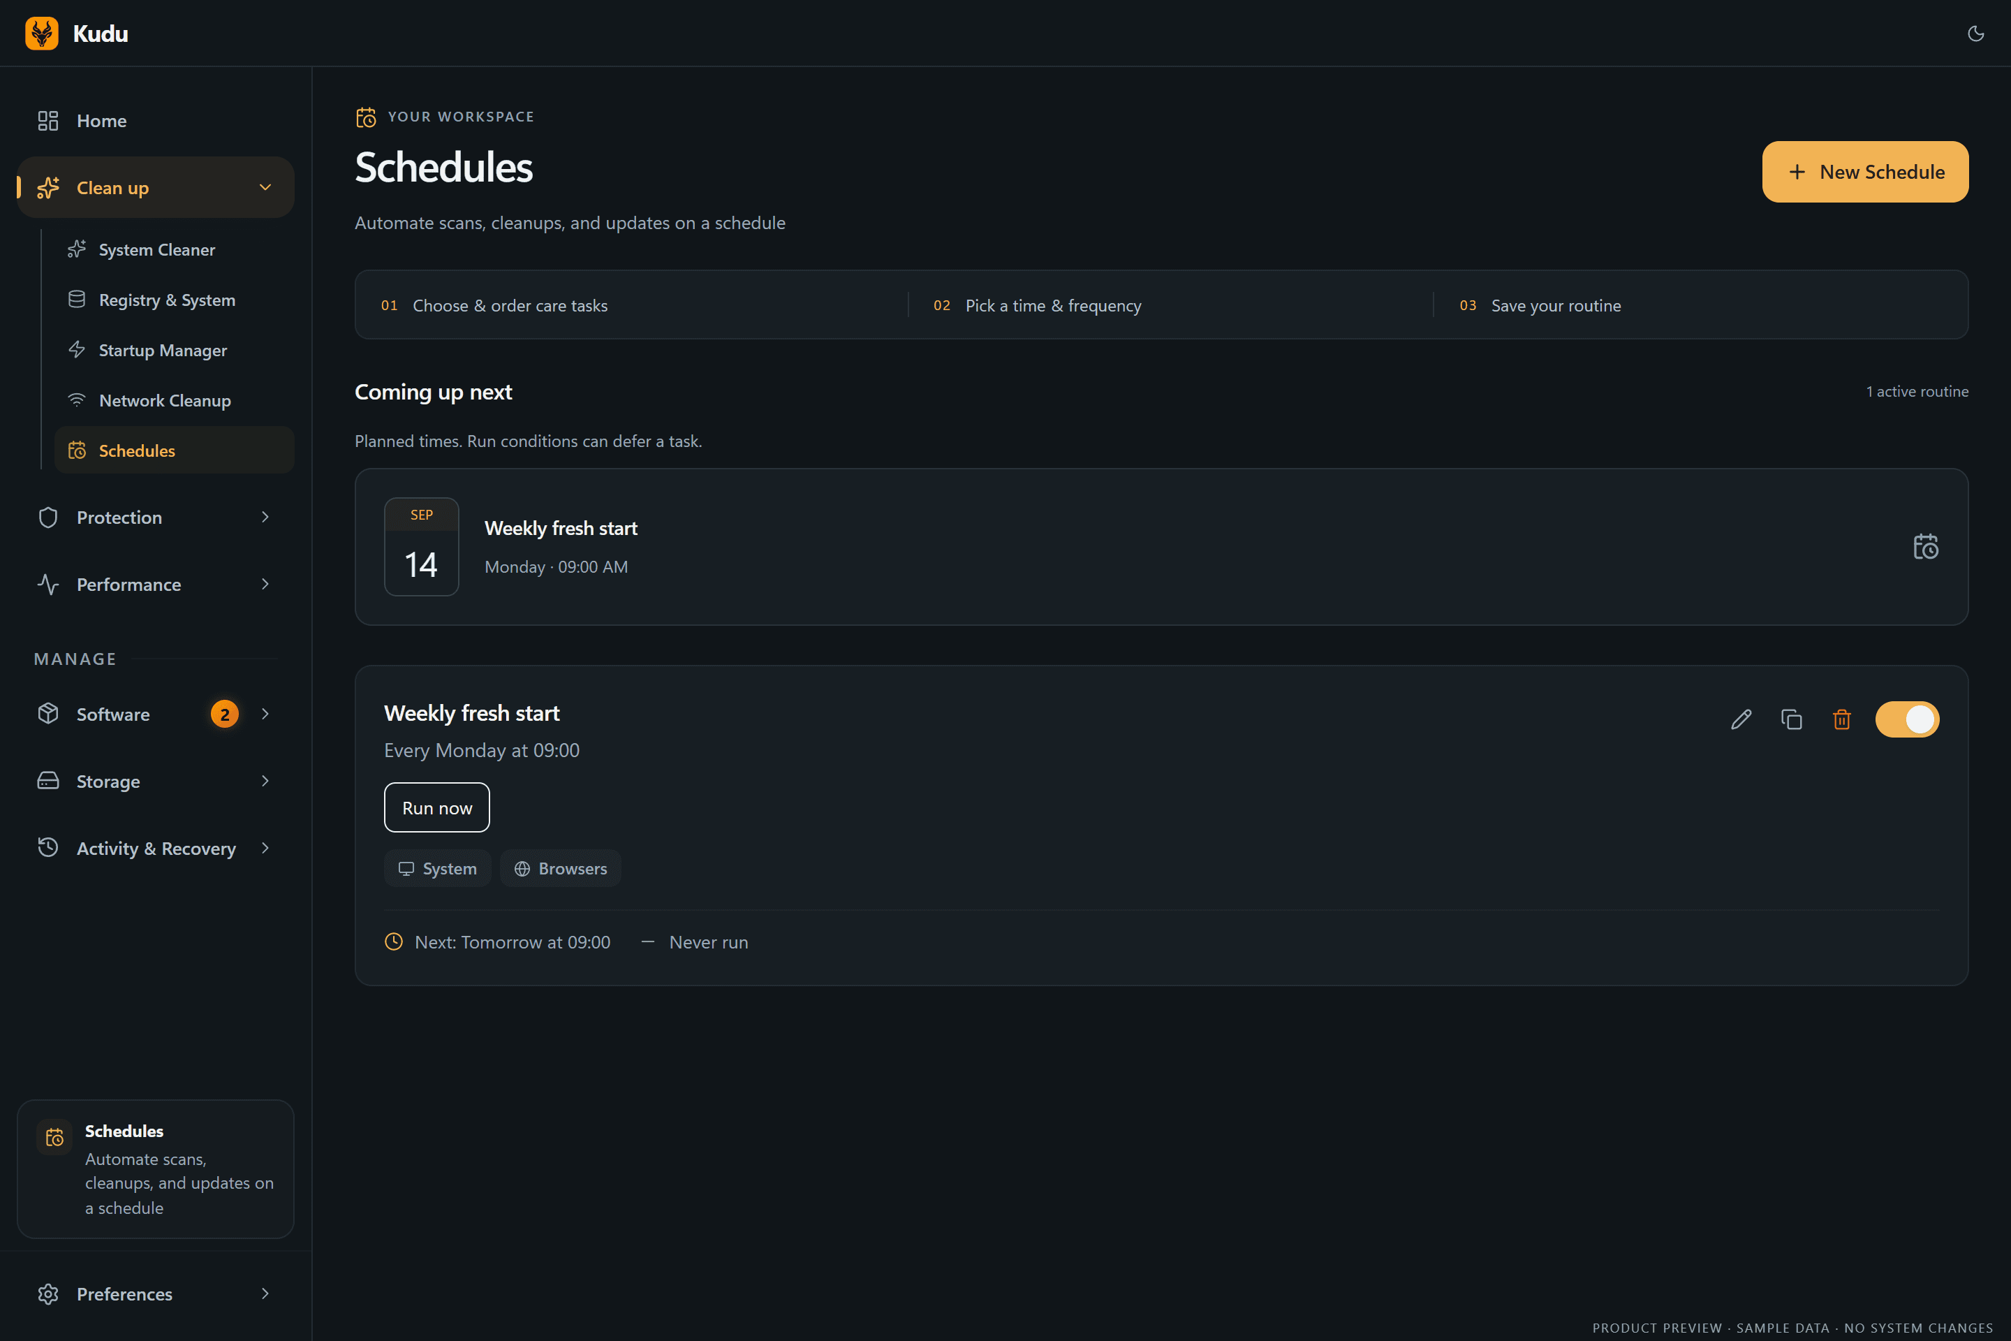Create a New Schedule
Image resolution: width=2011 pixels, height=1341 pixels.
click(1865, 172)
